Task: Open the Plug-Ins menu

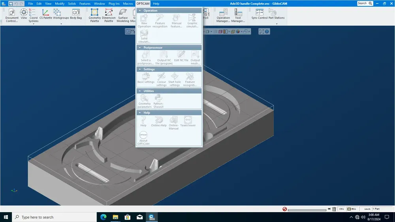Action: click(114, 4)
